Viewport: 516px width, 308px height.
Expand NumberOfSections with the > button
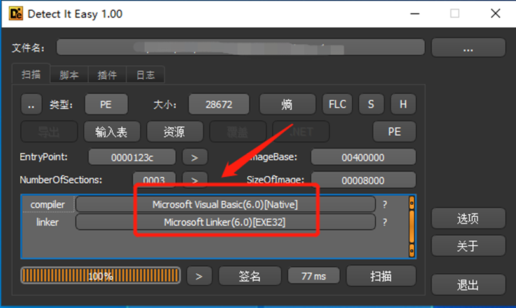click(x=195, y=181)
